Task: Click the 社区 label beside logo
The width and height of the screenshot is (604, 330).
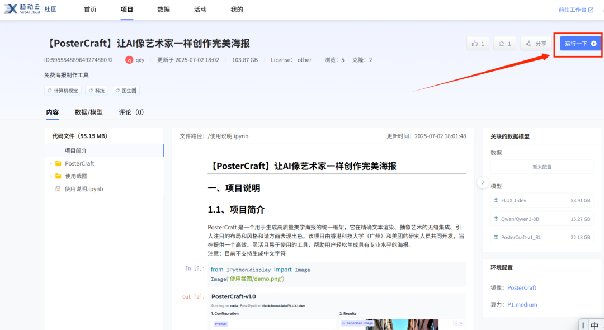Action: 50,10
